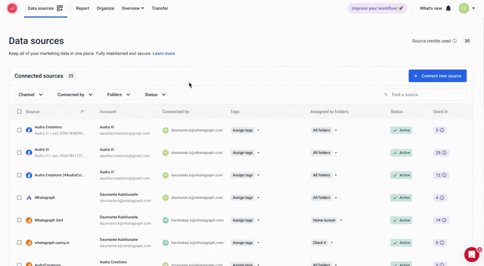Focus the Find a source search field

(424, 95)
